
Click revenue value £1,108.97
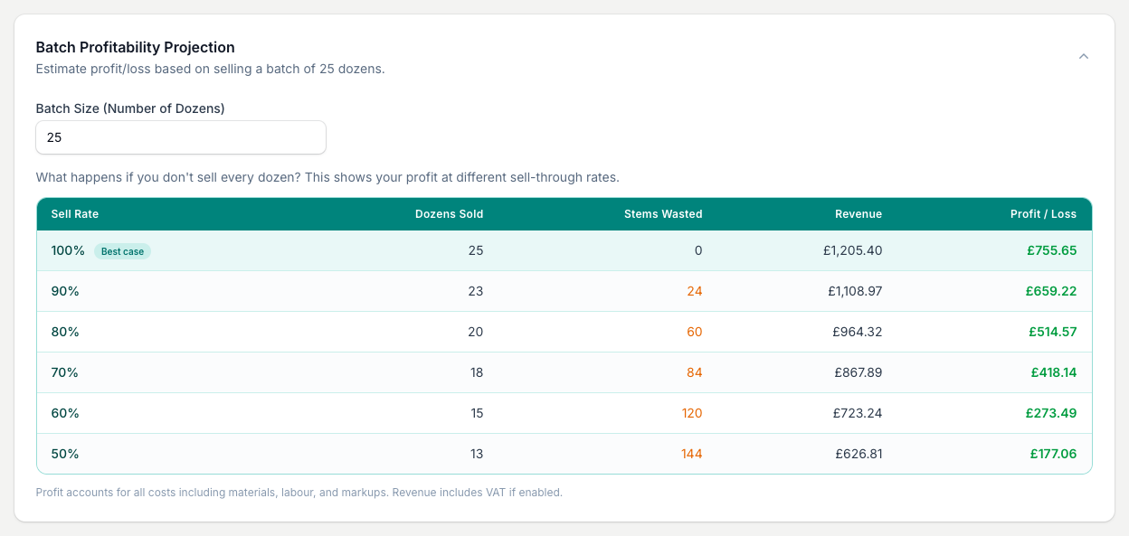[x=855, y=291]
